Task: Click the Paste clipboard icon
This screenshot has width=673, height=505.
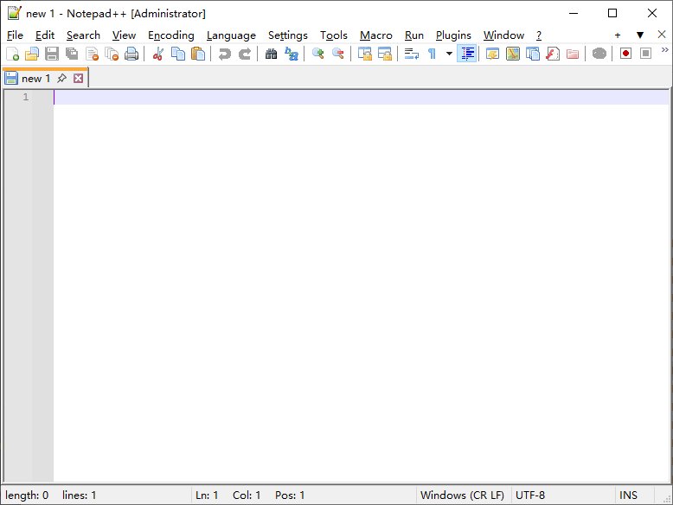Action: [x=198, y=54]
